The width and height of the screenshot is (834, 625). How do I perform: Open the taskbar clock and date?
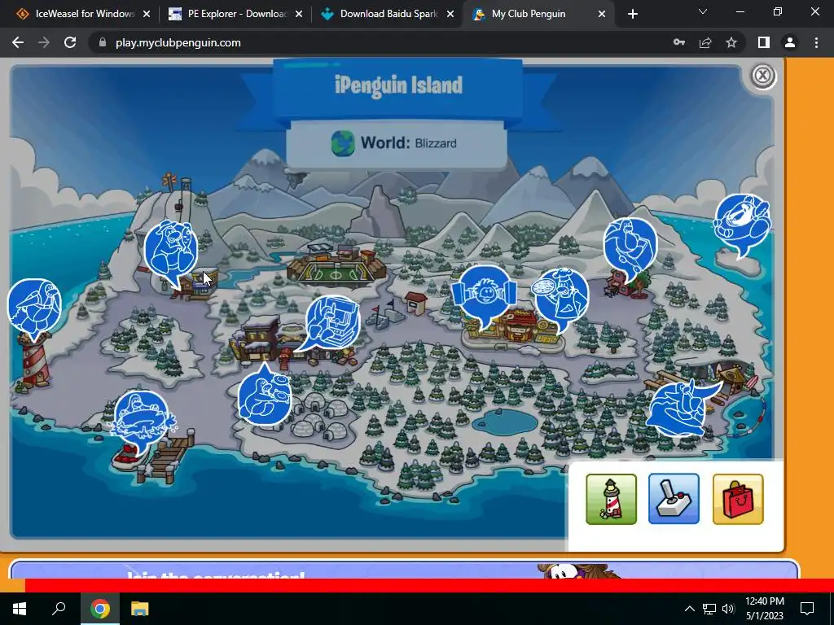coord(764,609)
